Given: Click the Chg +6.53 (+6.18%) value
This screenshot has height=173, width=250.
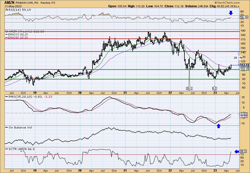Looking at the screenshot, I should [x=223, y=6].
